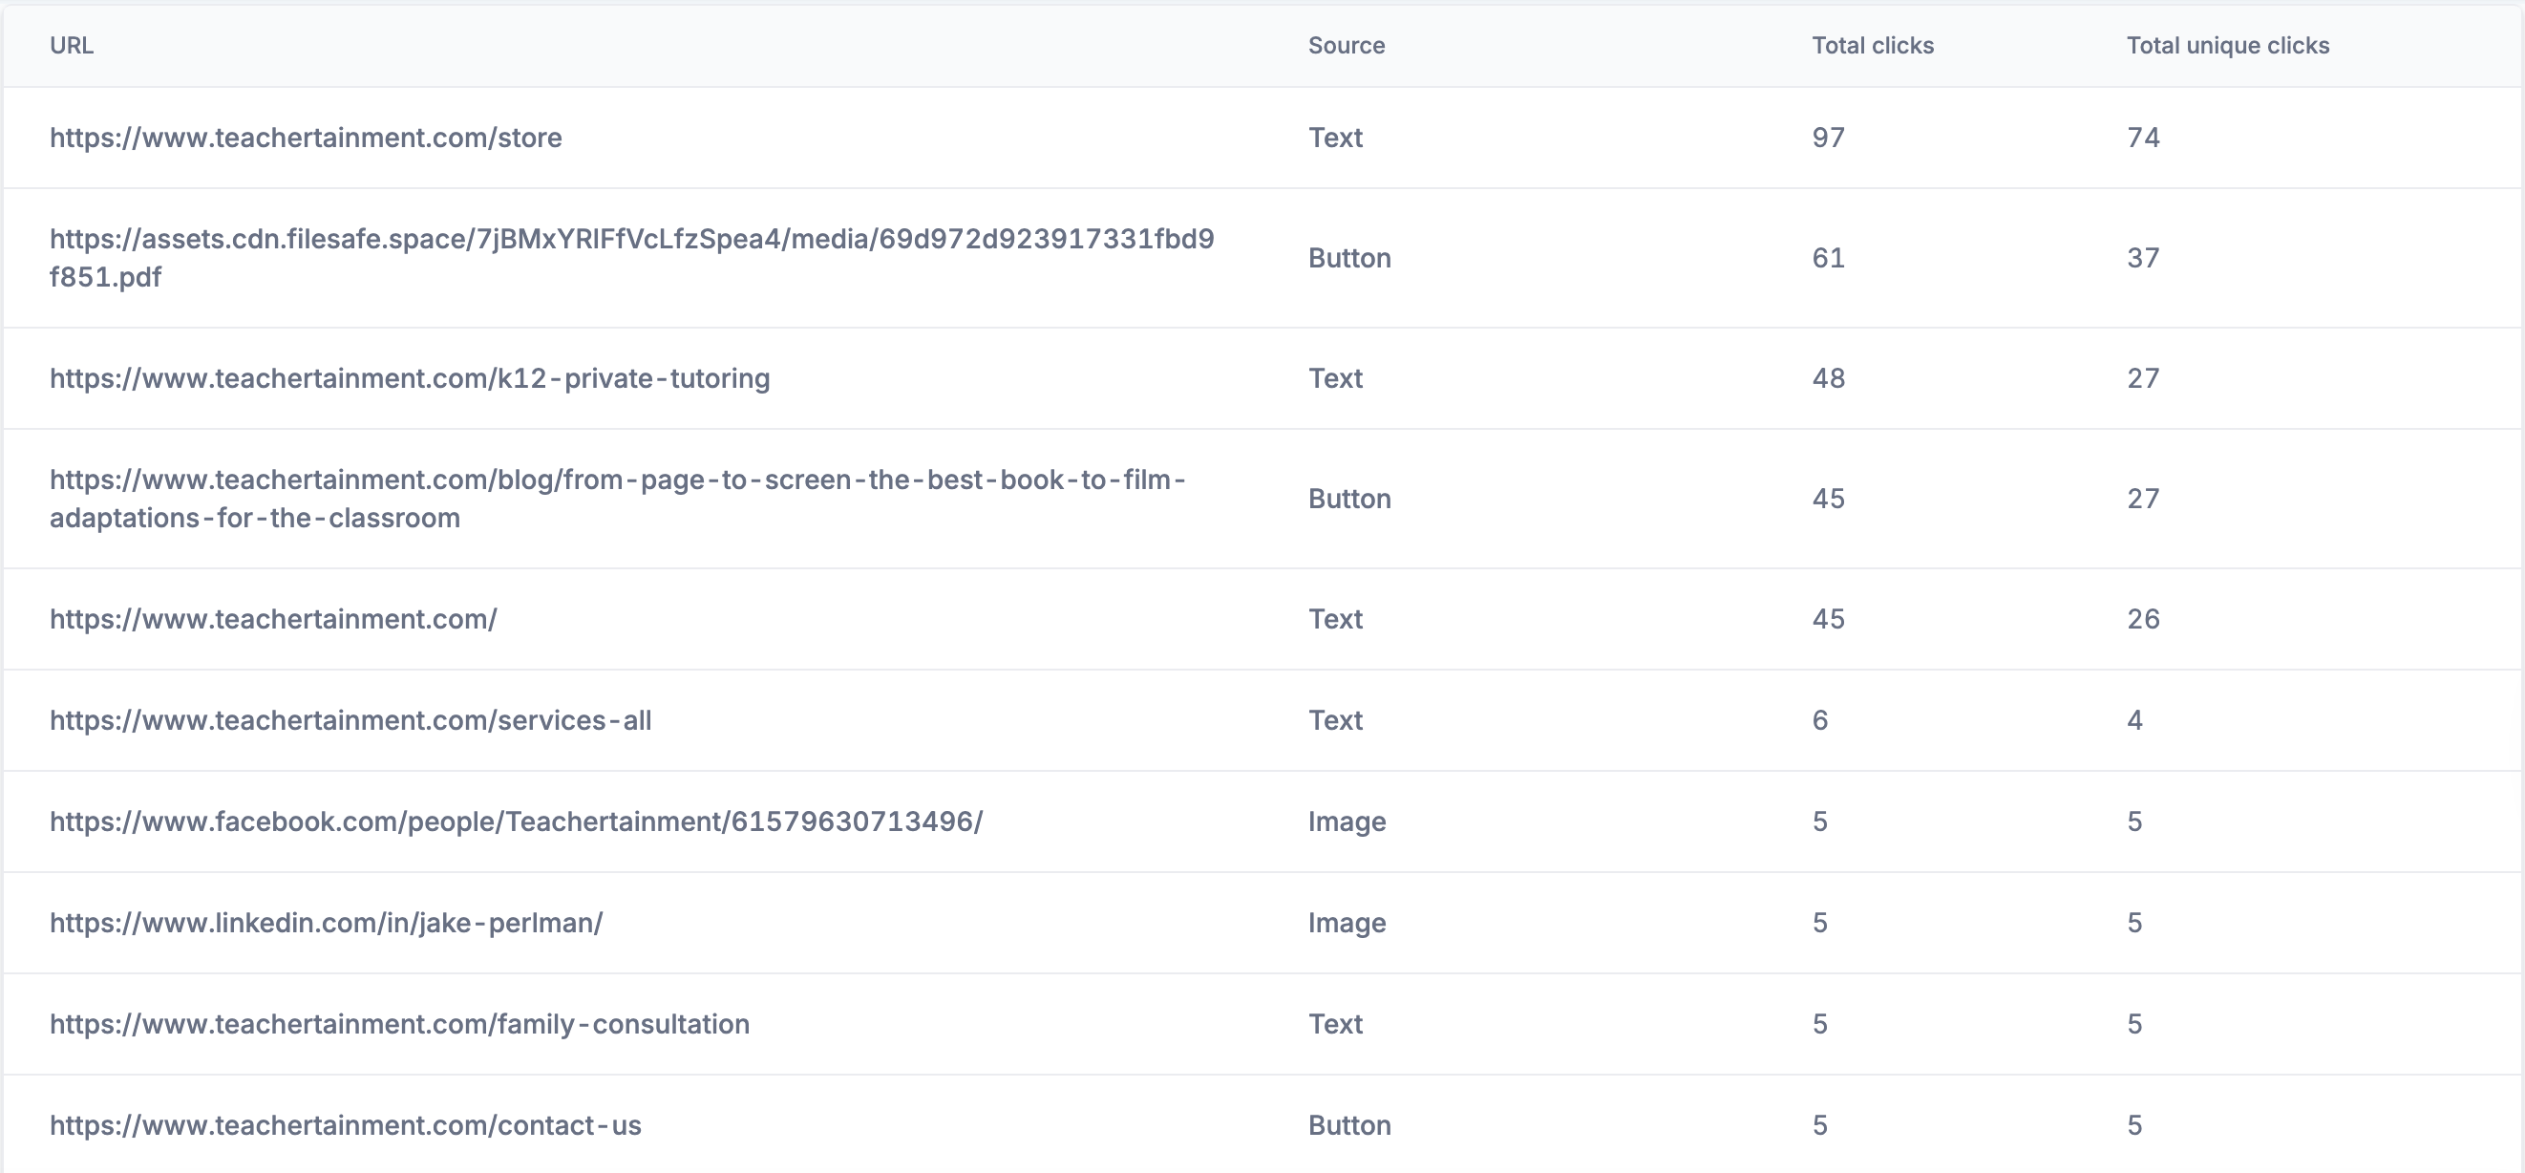The image size is (2525, 1173).
Task: Select the 74 unique clicks value
Action: click(x=2143, y=138)
